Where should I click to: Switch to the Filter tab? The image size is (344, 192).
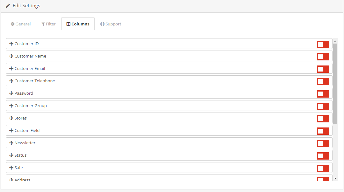(x=48, y=24)
